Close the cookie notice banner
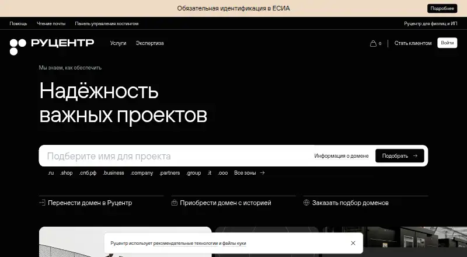Viewport: 467px width, 257px height. pos(353,243)
